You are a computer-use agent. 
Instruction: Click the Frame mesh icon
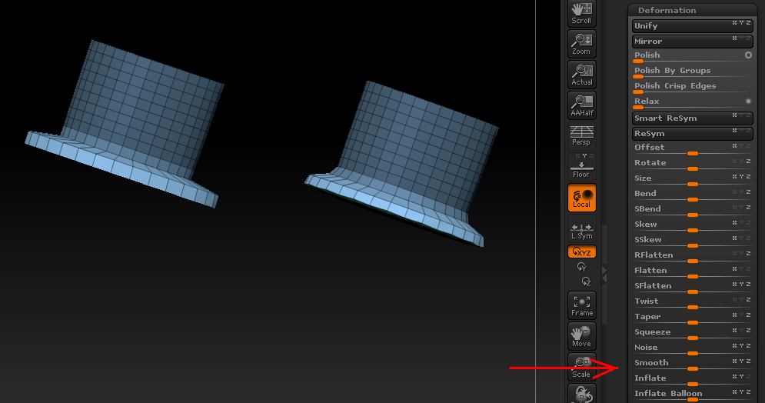(581, 305)
